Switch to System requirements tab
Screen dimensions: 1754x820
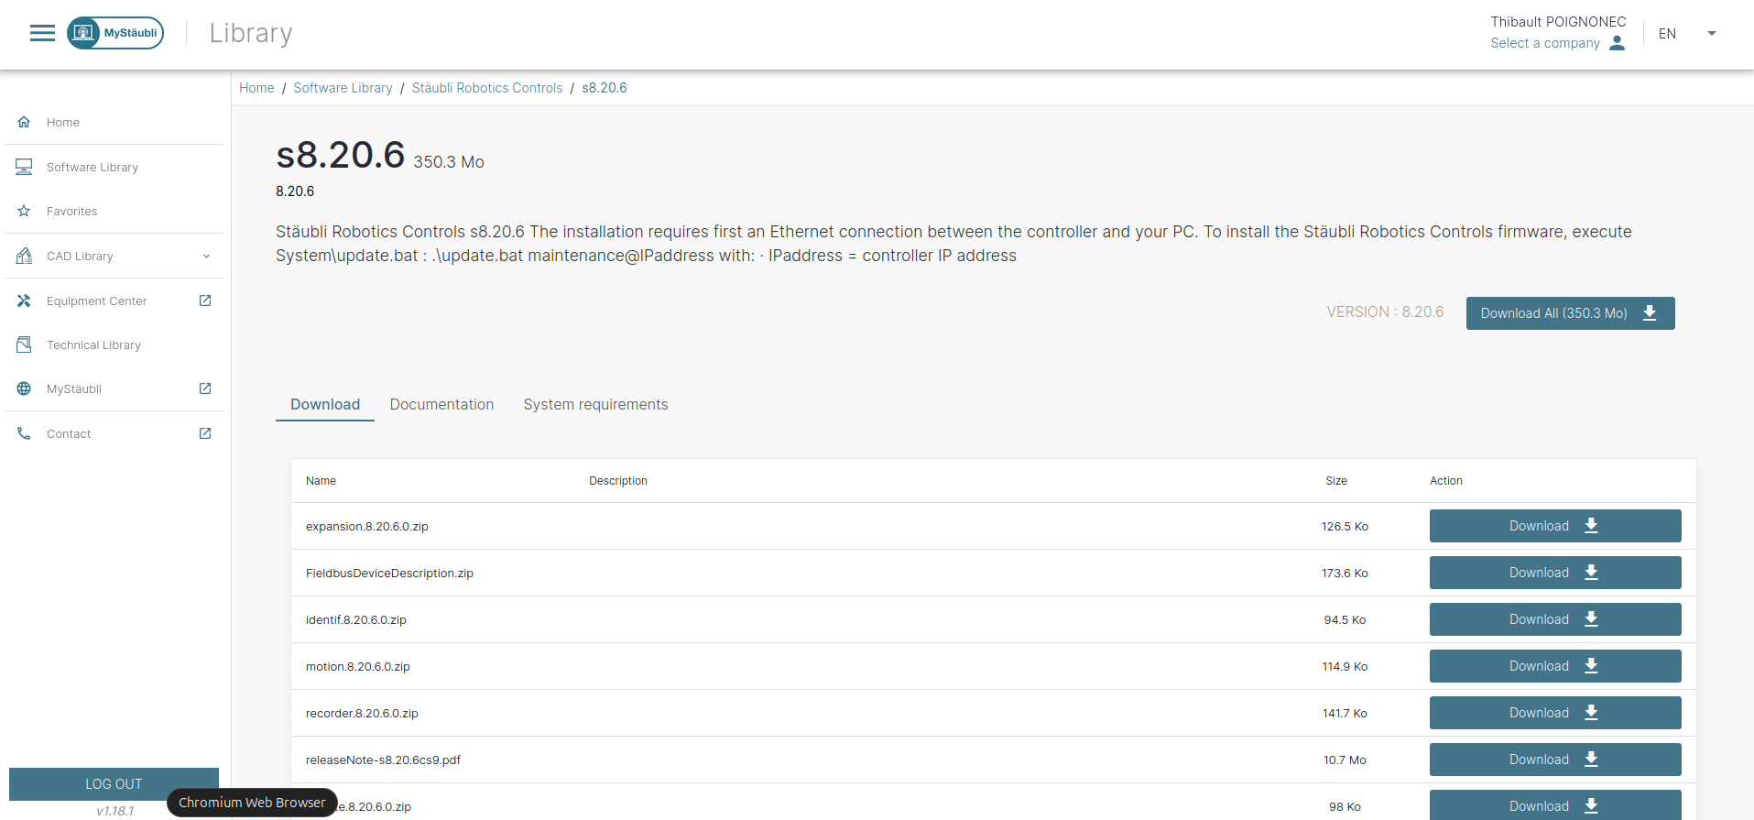coord(595,404)
